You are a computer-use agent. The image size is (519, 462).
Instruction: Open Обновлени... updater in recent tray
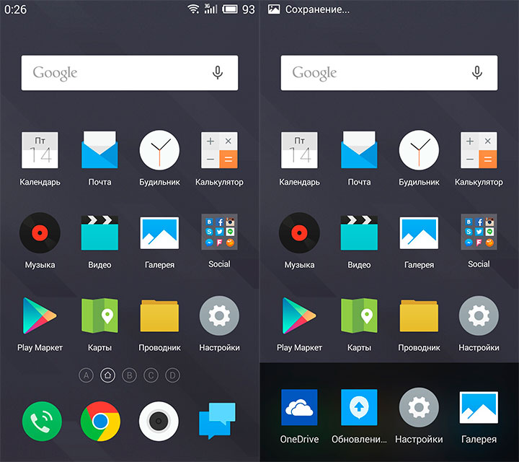359,407
